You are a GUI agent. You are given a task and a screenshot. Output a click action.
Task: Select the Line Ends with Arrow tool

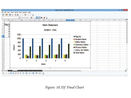click(x=9, y=73)
